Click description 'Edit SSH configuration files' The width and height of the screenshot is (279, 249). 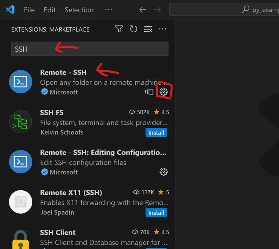pos(83,162)
